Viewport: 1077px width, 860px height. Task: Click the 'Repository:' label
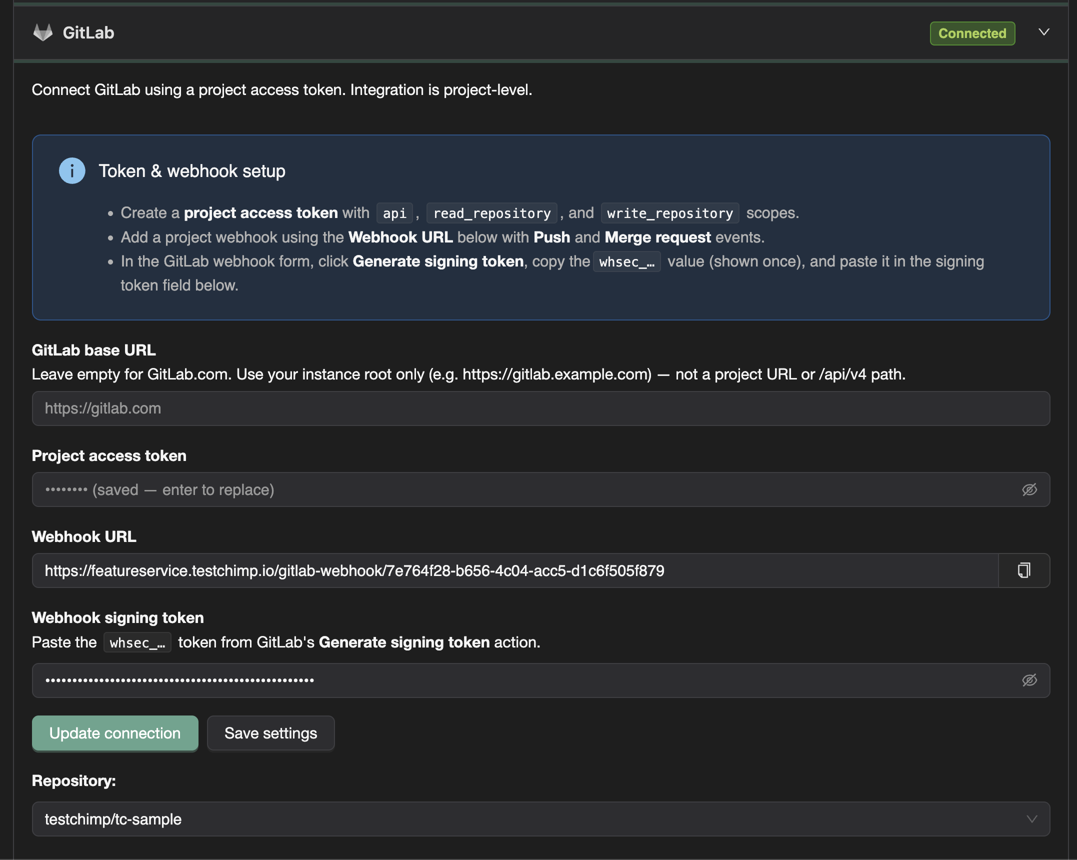pyautogui.click(x=74, y=780)
